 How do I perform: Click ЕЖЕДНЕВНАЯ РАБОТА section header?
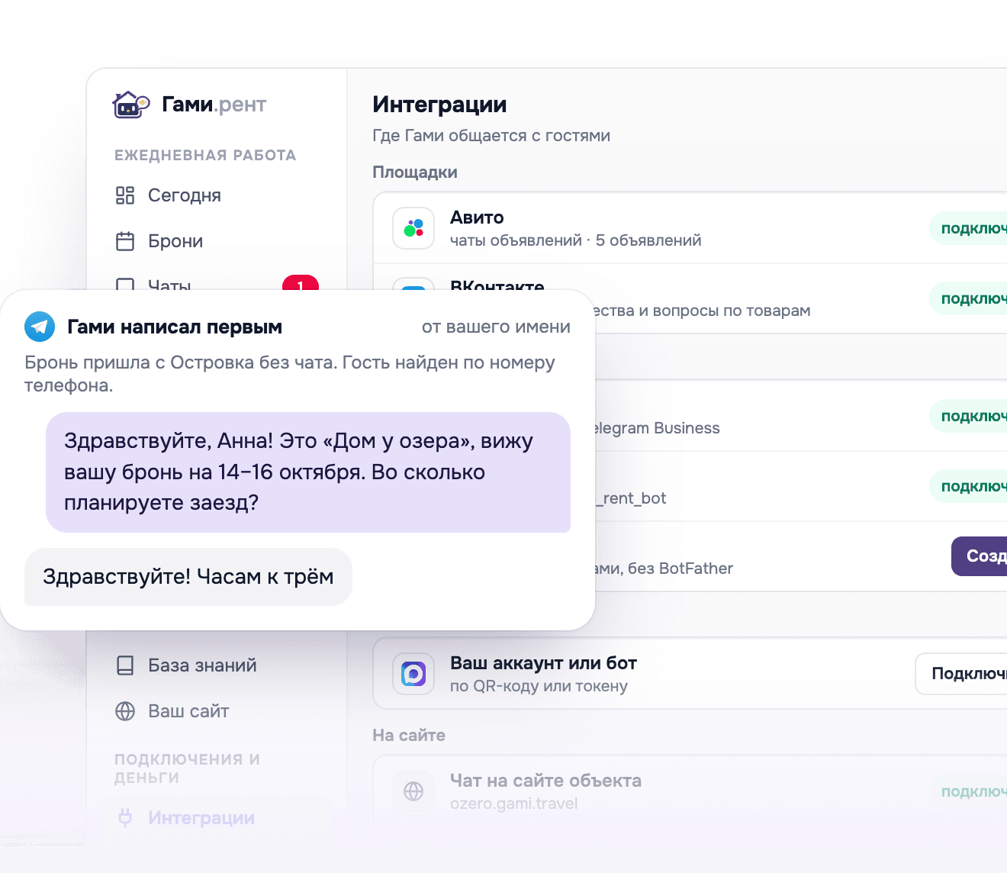tap(205, 155)
